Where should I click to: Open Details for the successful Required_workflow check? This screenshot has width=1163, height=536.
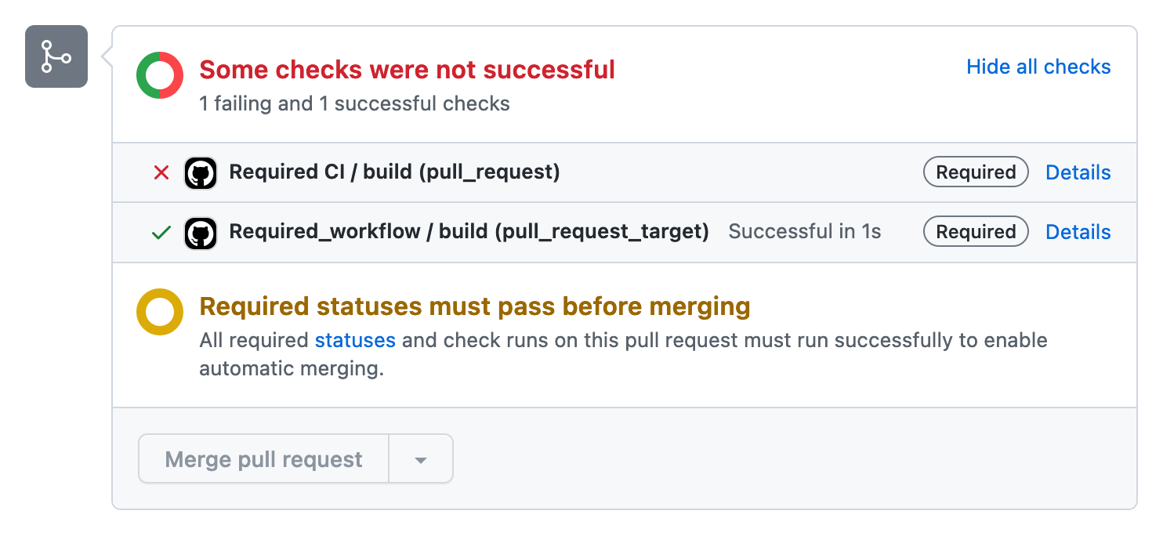pos(1078,231)
